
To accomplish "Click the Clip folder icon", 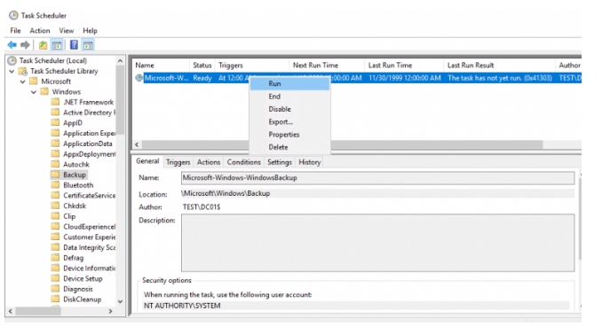I will point(55,215).
